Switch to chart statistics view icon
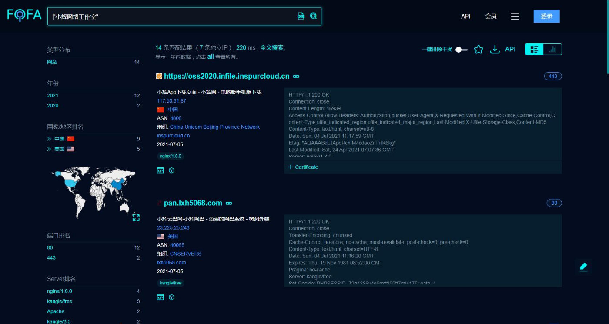Viewport: 609px width, 324px height. [552, 50]
